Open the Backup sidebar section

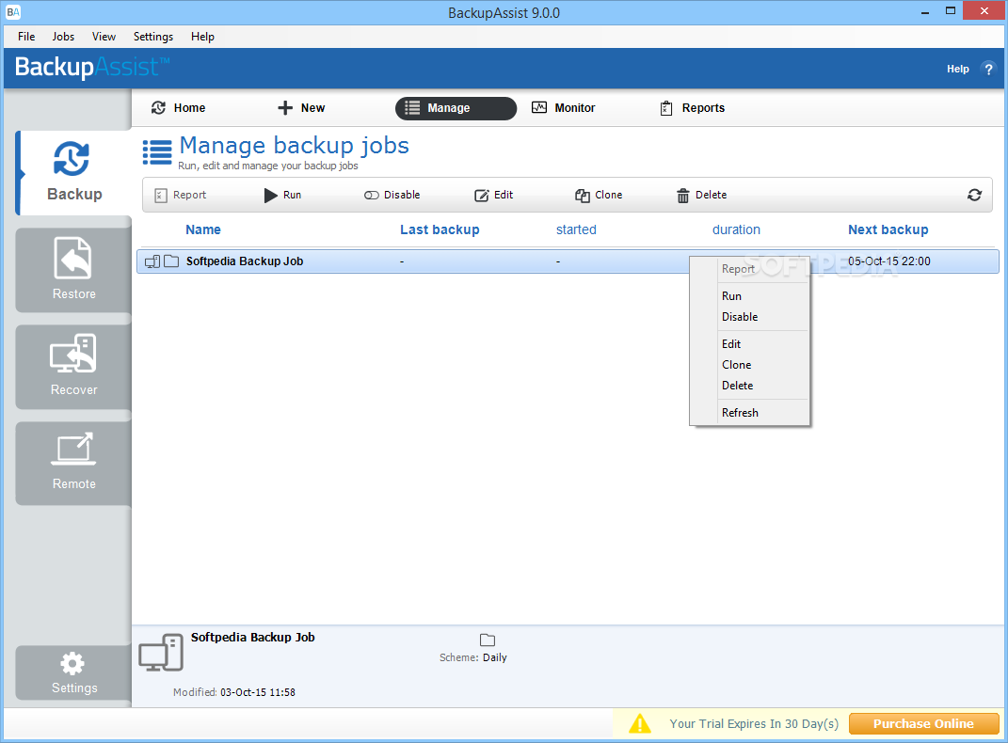(x=74, y=172)
